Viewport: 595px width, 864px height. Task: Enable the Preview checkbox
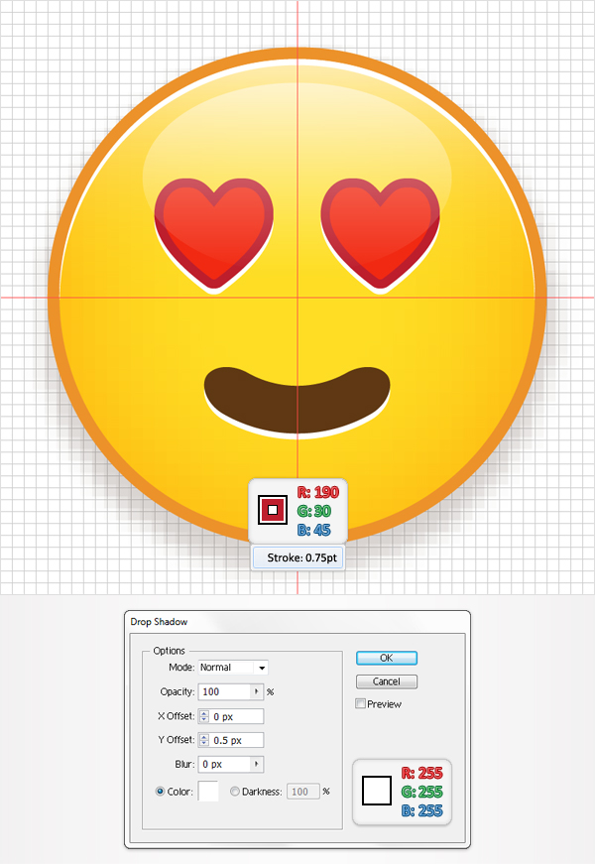(360, 703)
